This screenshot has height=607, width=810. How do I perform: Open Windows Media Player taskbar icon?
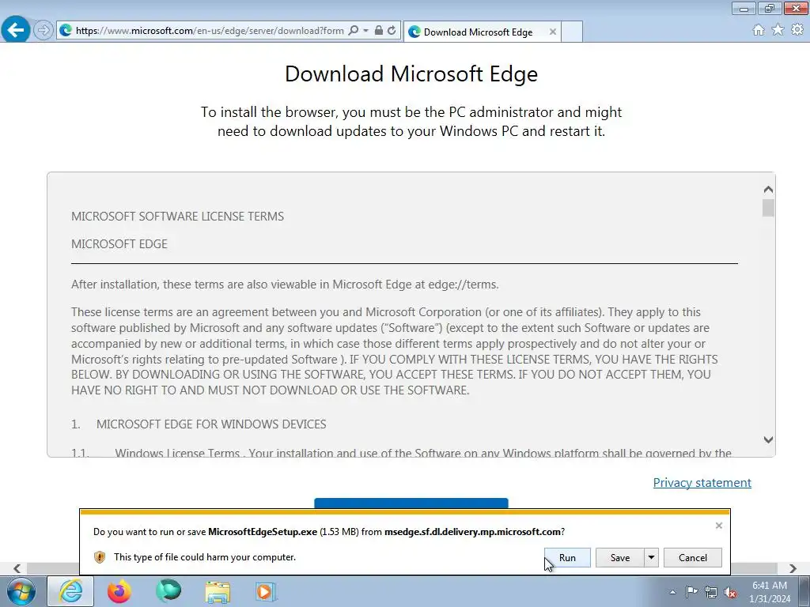click(x=267, y=591)
